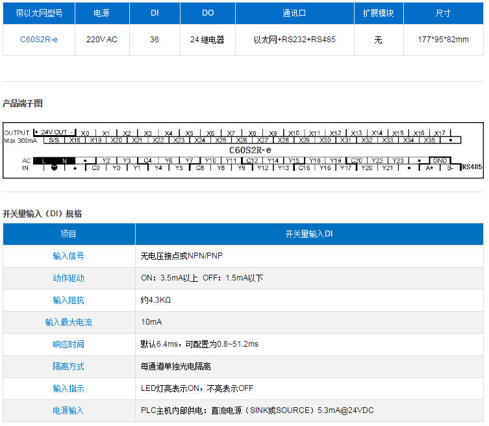Click the 开关量输入（DI）规格 section heading
The height and width of the screenshot is (426, 489).
tap(42, 214)
